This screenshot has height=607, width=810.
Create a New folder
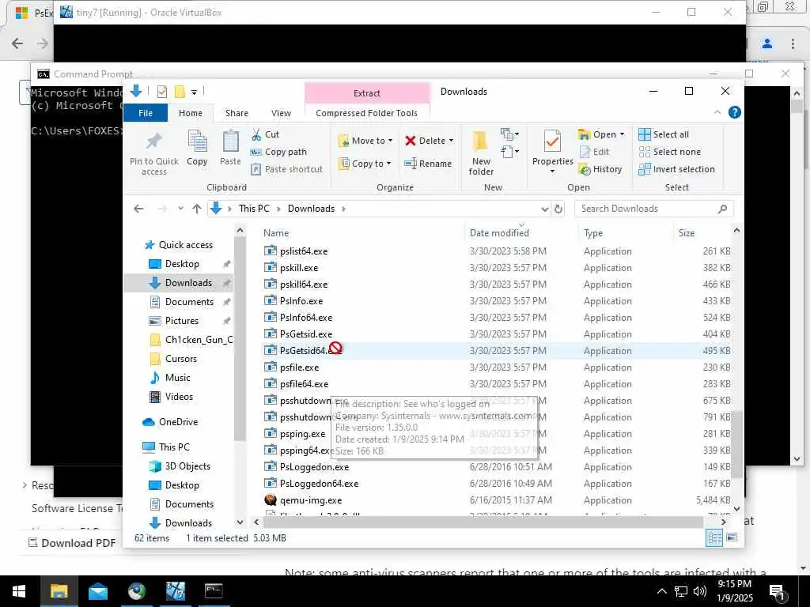point(481,153)
